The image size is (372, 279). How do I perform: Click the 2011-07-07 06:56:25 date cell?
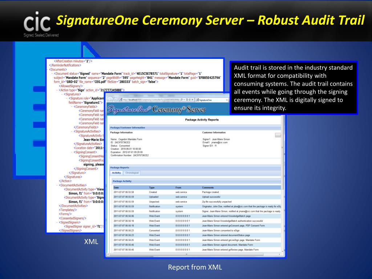click(124, 240)
